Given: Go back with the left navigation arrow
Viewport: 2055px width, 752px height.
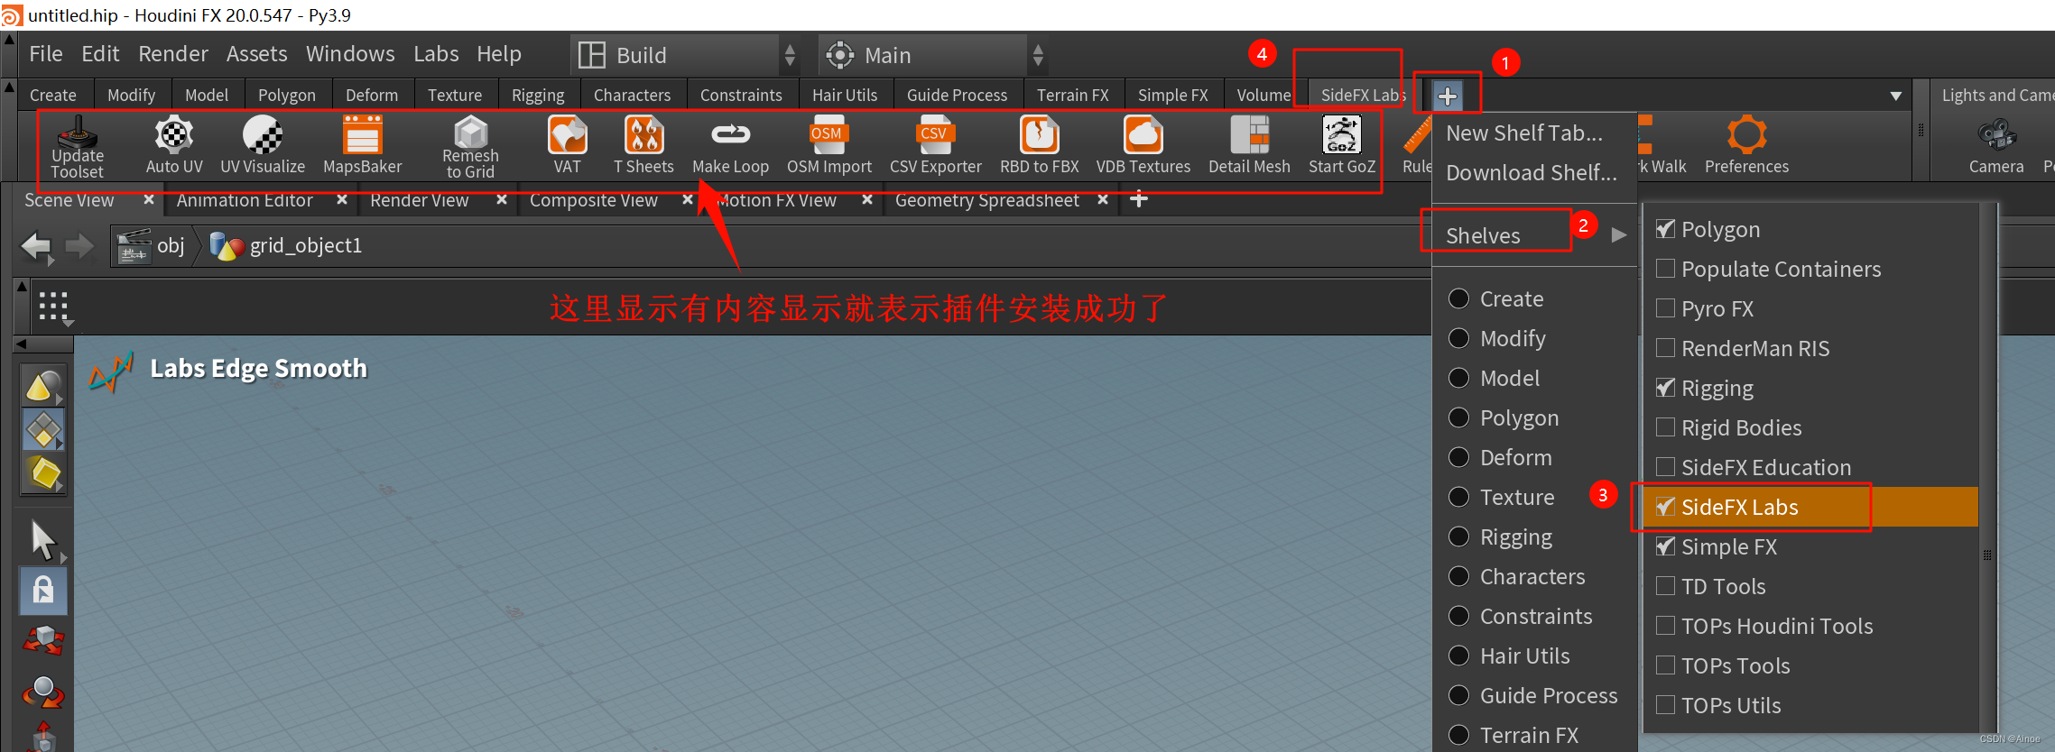Looking at the screenshot, I should 37,246.
